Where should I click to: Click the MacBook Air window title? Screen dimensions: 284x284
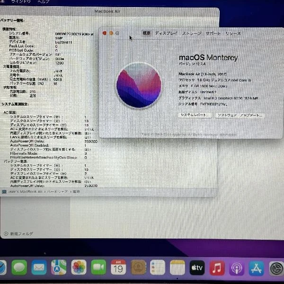coord(107,11)
